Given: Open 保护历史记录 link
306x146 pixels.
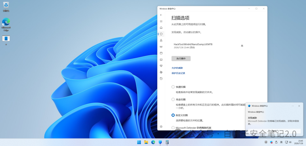Looking at the screenshot, I should 178,73.
